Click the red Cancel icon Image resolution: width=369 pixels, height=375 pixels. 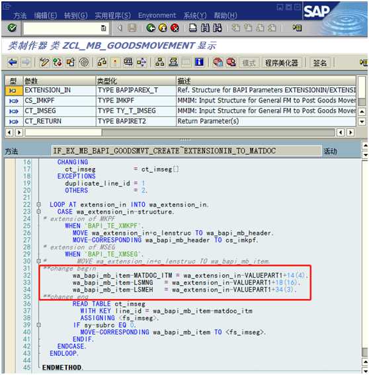[x=175, y=28]
